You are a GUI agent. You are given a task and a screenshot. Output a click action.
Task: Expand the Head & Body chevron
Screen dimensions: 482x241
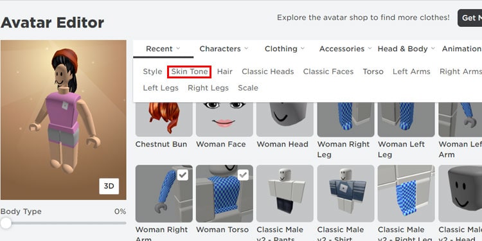433,49
